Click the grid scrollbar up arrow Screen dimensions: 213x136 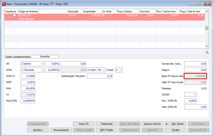(x=207, y=11)
